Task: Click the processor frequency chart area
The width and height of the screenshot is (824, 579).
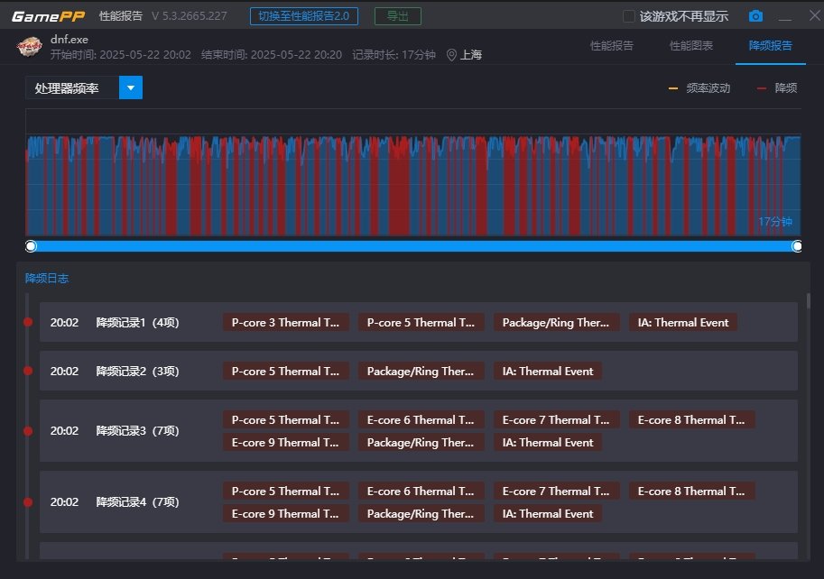Action: coord(413,172)
